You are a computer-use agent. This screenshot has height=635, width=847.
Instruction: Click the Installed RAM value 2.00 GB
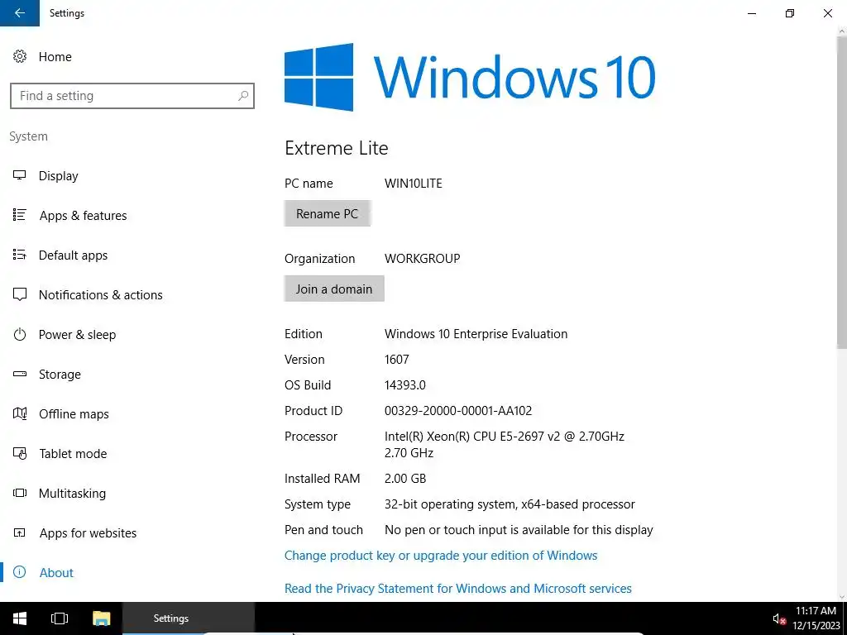point(405,479)
